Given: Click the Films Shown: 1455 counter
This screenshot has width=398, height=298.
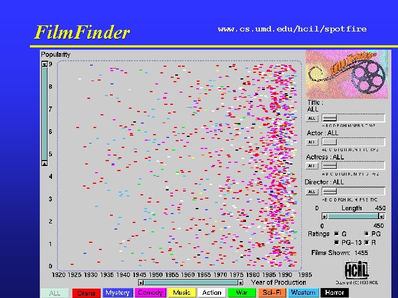Looking at the screenshot, I should (x=339, y=253).
